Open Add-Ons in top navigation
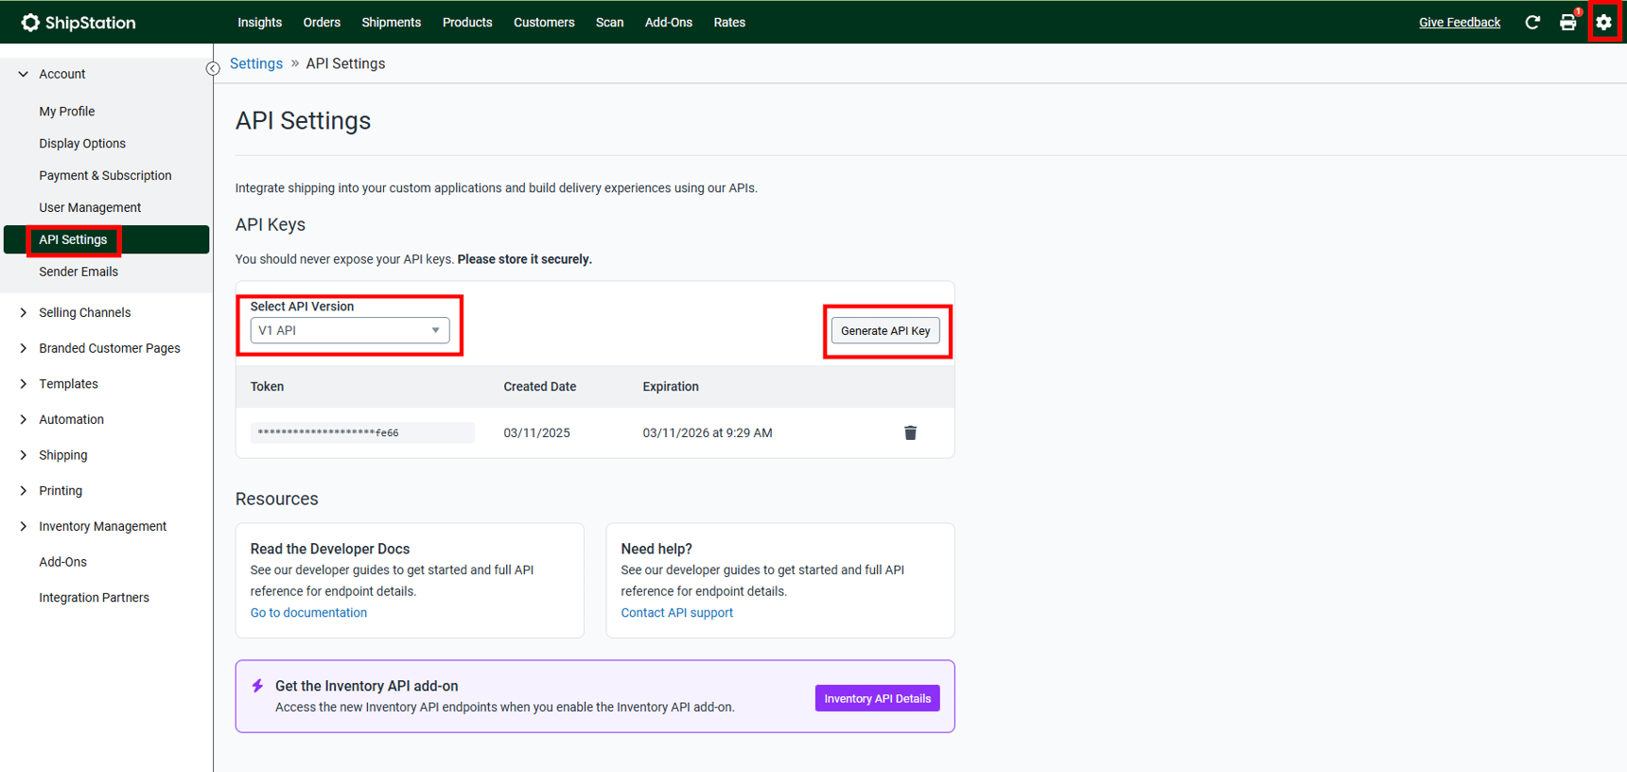The height and width of the screenshot is (772, 1627). point(669,22)
